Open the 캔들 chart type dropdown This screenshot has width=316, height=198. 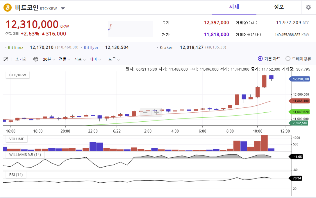click(65, 59)
